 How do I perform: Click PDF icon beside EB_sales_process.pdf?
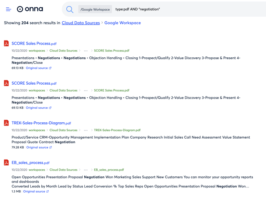click(6, 162)
